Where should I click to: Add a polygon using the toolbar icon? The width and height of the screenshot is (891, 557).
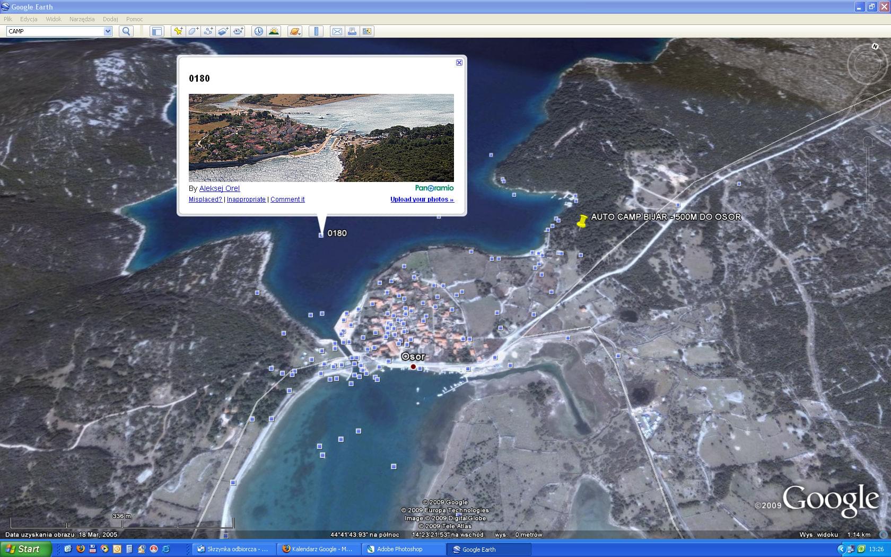point(193,31)
